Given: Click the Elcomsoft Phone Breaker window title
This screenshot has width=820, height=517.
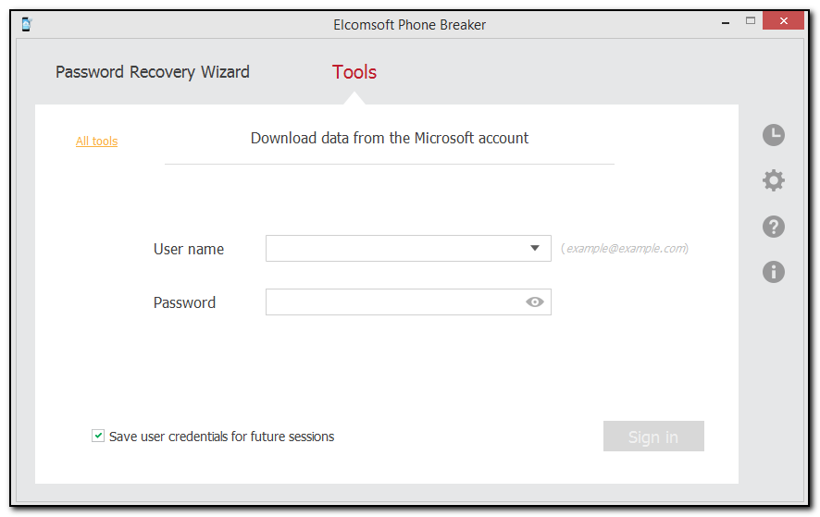Looking at the screenshot, I should (x=409, y=25).
